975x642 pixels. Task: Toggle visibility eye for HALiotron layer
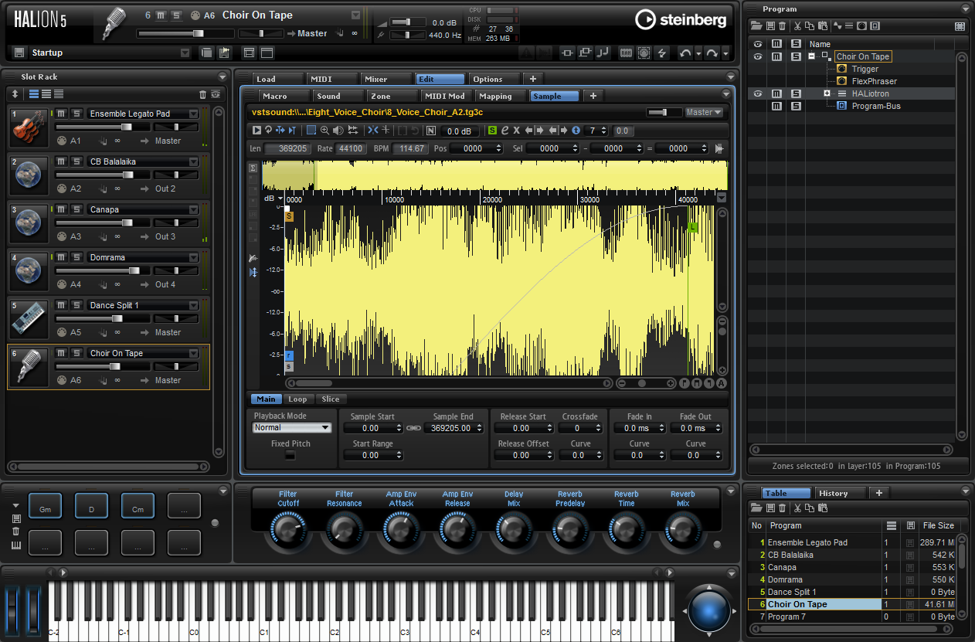pos(758,93)
